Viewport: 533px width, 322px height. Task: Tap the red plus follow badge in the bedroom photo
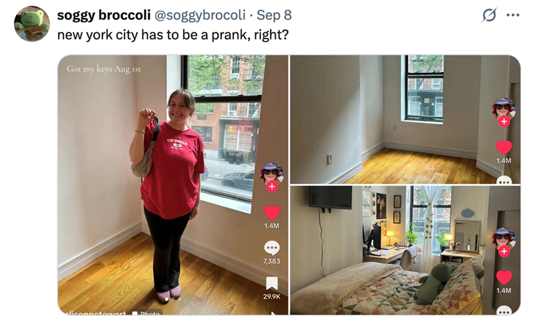504,251
